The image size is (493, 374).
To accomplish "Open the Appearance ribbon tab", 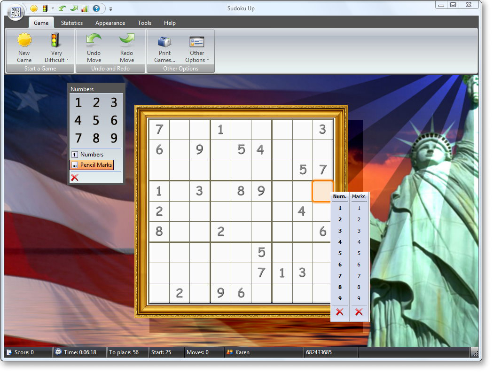I will point(110,23).
